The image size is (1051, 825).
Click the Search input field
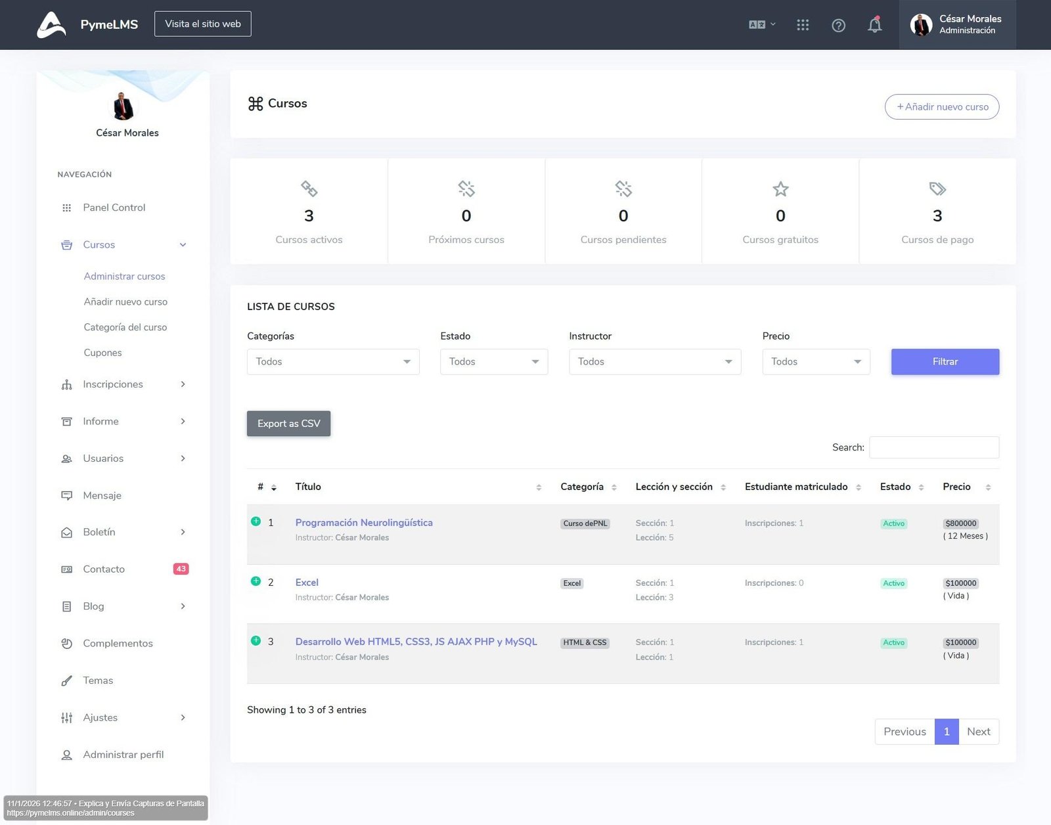tap(933, 447)
